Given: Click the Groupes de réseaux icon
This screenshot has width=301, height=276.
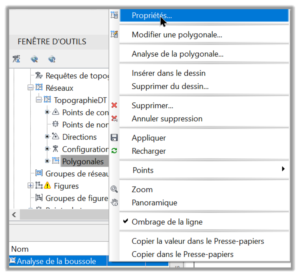Looking at the screenshot, I should [x=39, y=173].
